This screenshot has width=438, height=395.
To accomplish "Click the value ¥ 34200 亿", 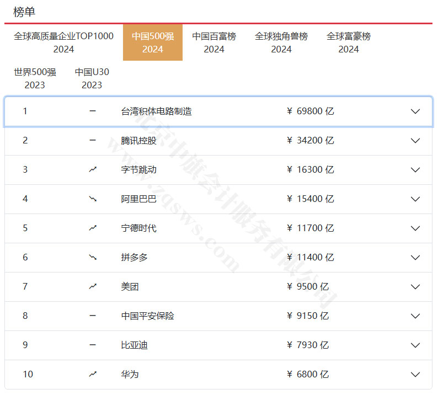I will 311,141.
